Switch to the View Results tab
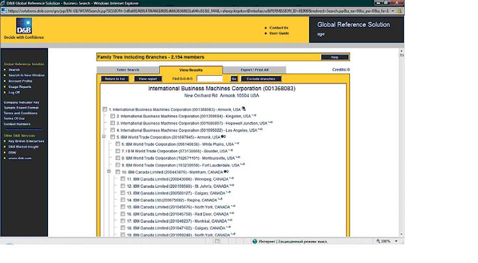Viewport: 478px width, 263px height. (x=191, y=70)
